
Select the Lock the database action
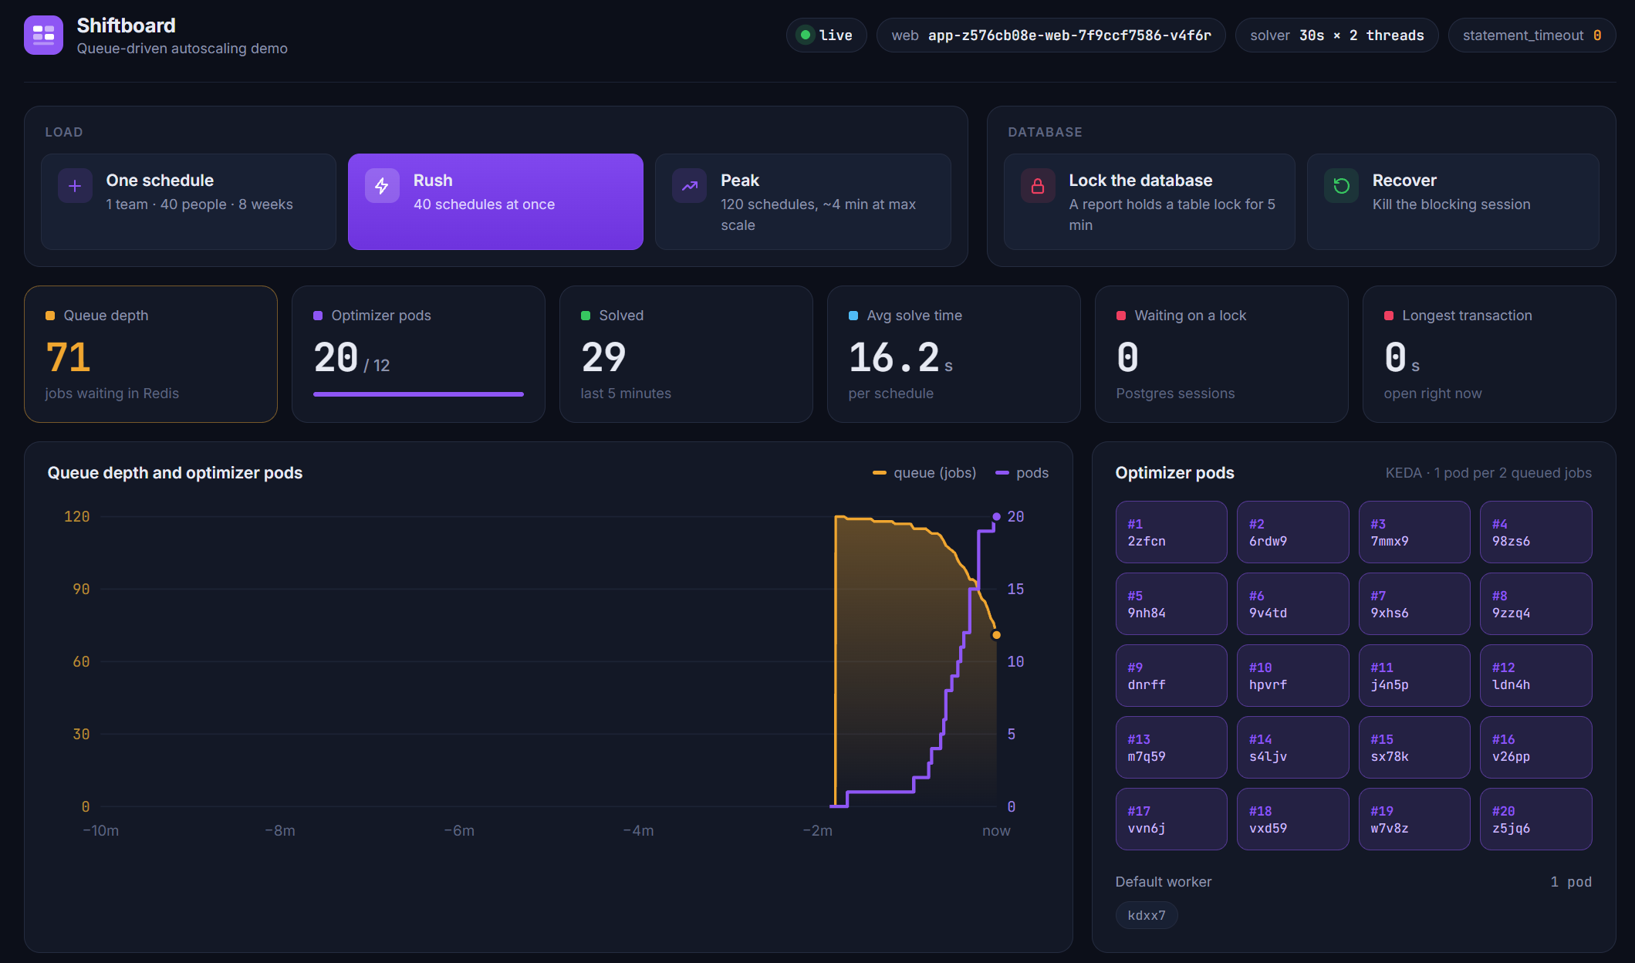pos(1149,201)
